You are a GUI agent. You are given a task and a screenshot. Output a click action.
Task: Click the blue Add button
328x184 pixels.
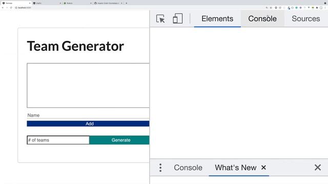tap(88, 124)
